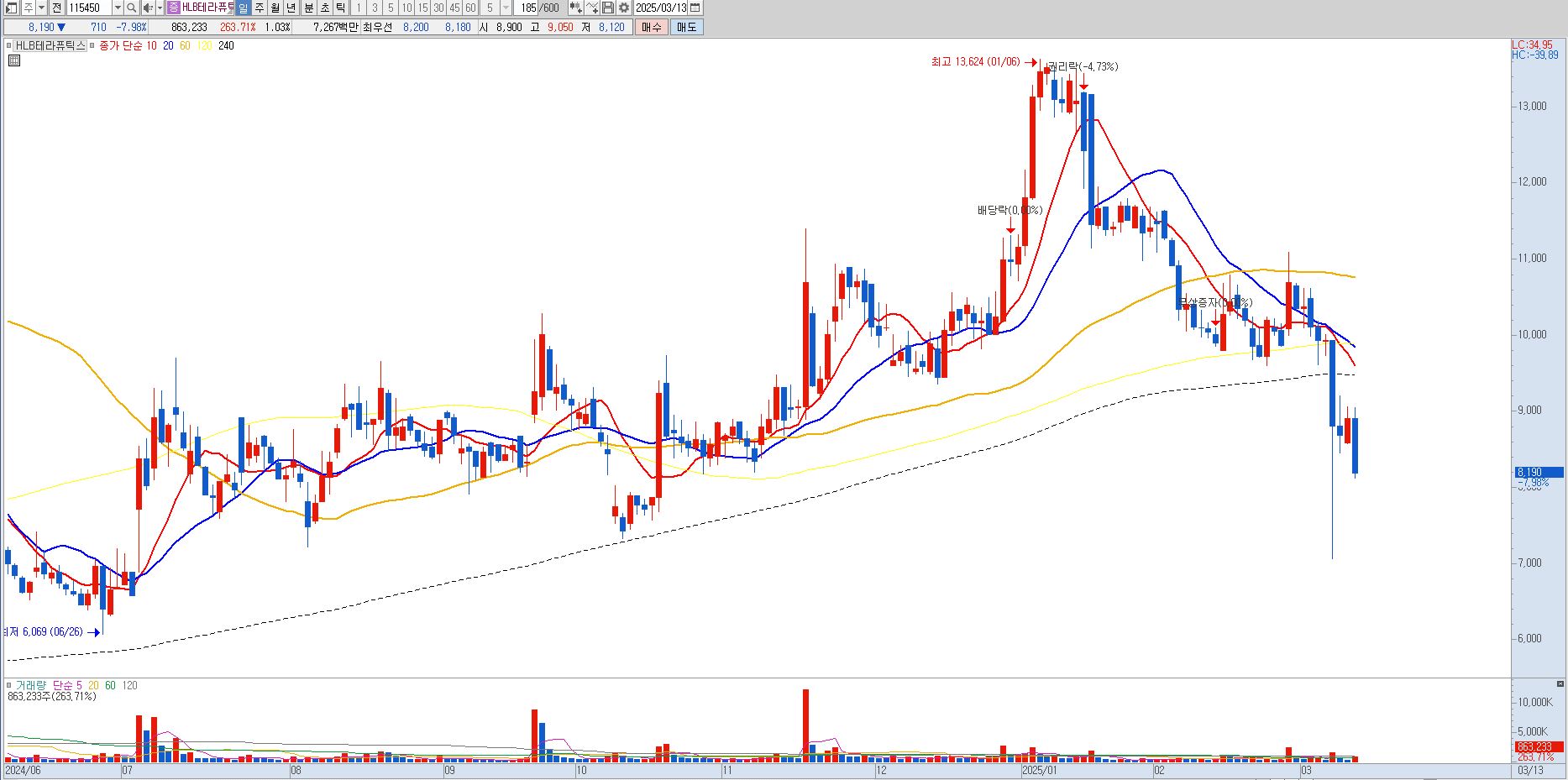Click the speaker sound icon
Viewport: 1568px width, 780px height.
click(x=147, y=8)
